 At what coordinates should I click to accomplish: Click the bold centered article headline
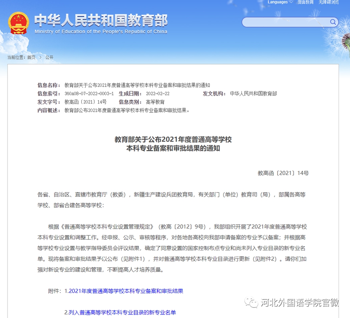click(x=173, y=144)
